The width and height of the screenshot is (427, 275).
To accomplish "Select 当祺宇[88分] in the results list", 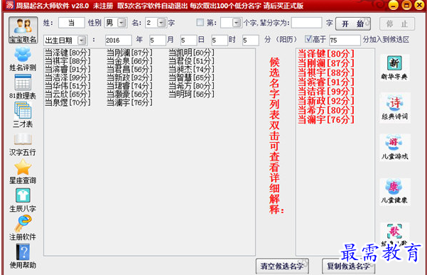I will (x=67, y=61).
